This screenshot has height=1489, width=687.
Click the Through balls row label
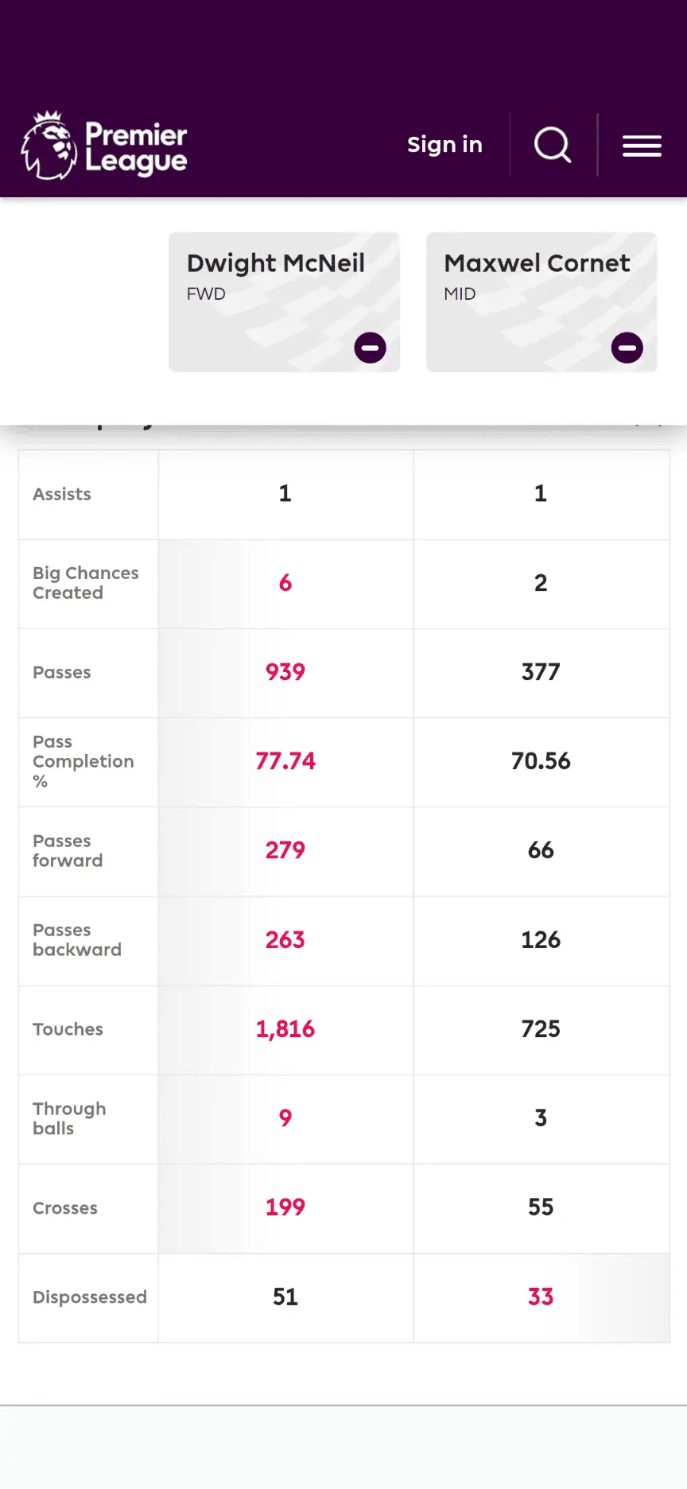tap(69, 1118)
